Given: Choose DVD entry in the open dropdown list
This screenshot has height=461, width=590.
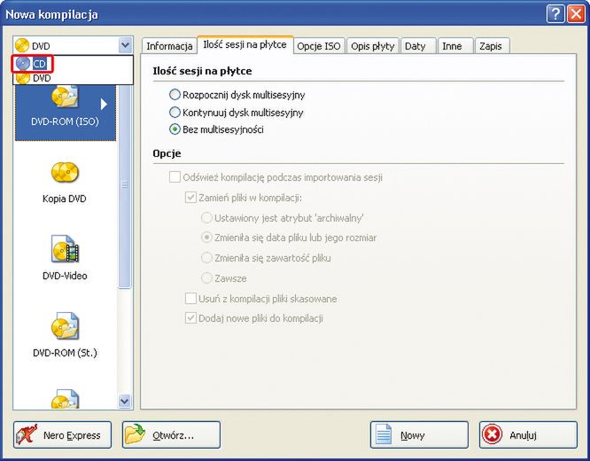Looking at the screenshot, I should click(74, 78).
